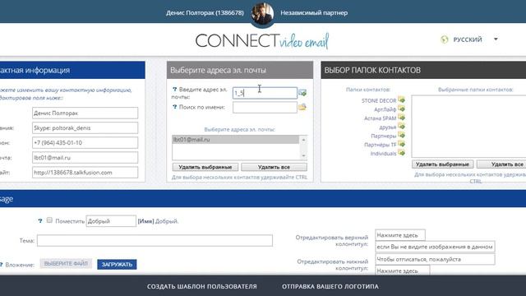Add the АртЛайф folder via its arrow icon
The image size is (526, 296).
(x=401, y=109)
